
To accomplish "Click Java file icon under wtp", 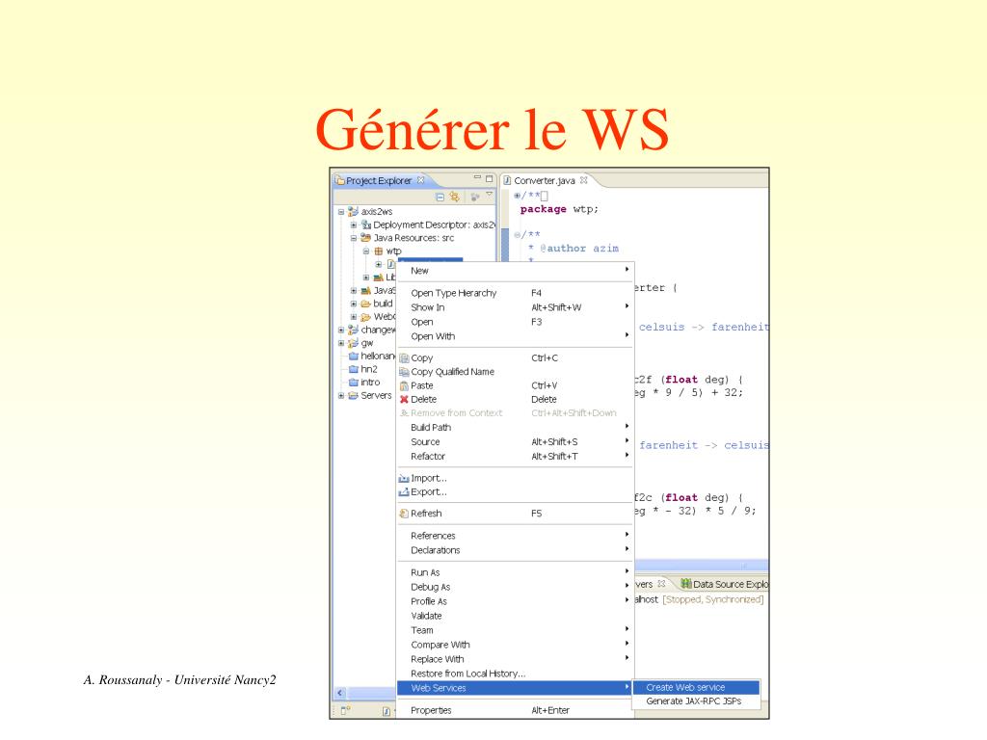I will point(391,264).
